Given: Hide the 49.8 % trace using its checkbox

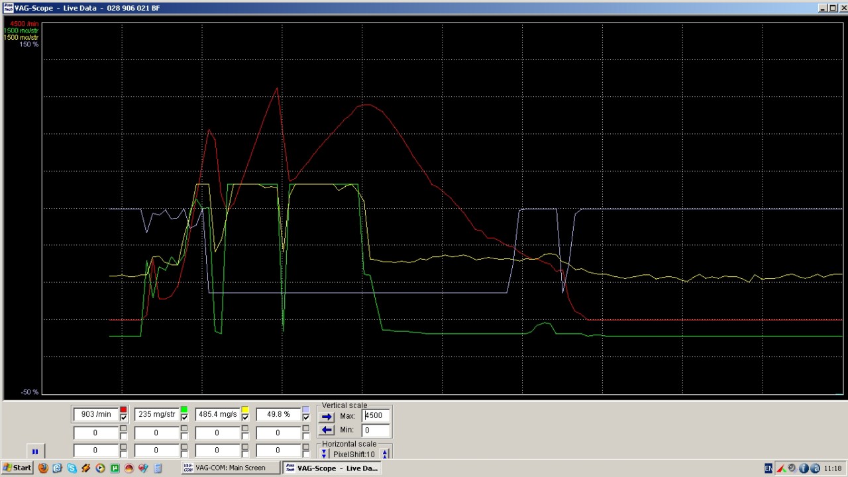Looking at the screenshot, I should click(x=305, y=418).
